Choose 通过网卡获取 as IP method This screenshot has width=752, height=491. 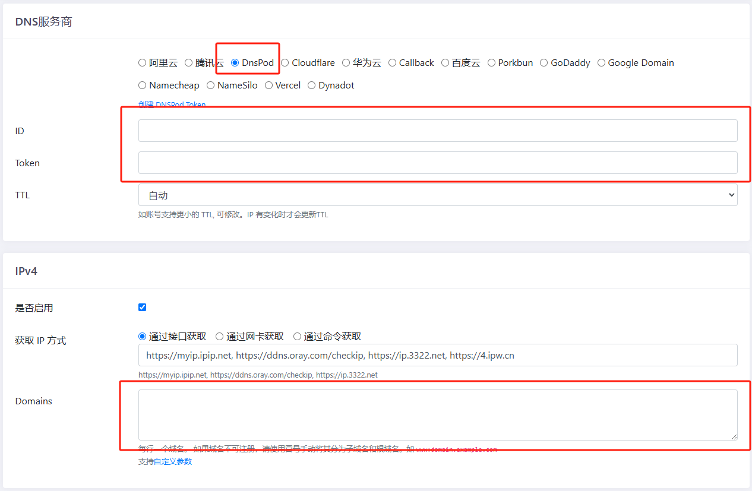point(220,337)
